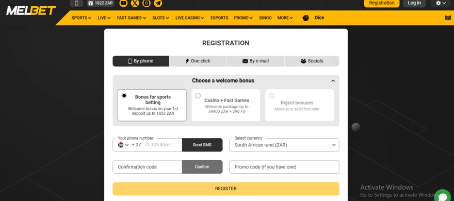Select the By phone registration tab
Viewport: 454px width, 201px height.
coord(141,61)
